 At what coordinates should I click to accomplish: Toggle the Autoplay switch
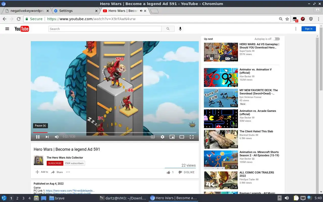(x=277, y=39)
